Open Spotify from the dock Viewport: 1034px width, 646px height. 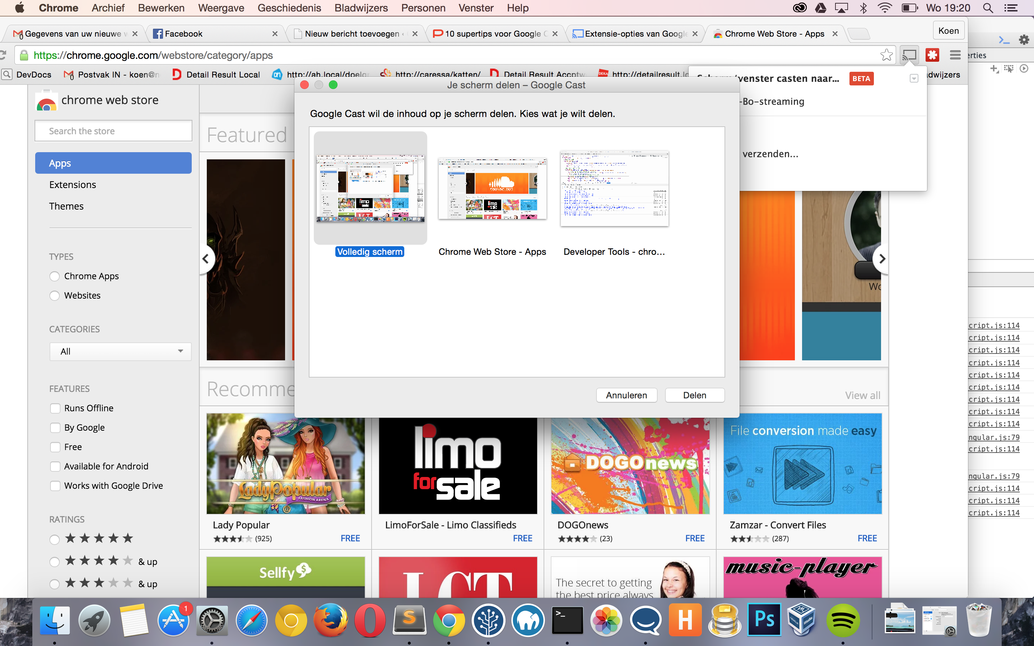[x=843, y=621]
